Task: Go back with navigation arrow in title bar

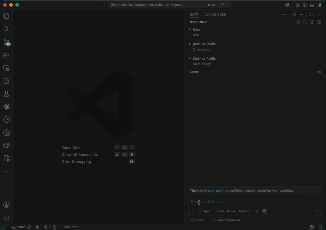Action: click(97, 5)
